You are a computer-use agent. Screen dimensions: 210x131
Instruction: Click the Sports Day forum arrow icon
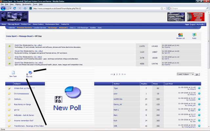tap(10, 63)
